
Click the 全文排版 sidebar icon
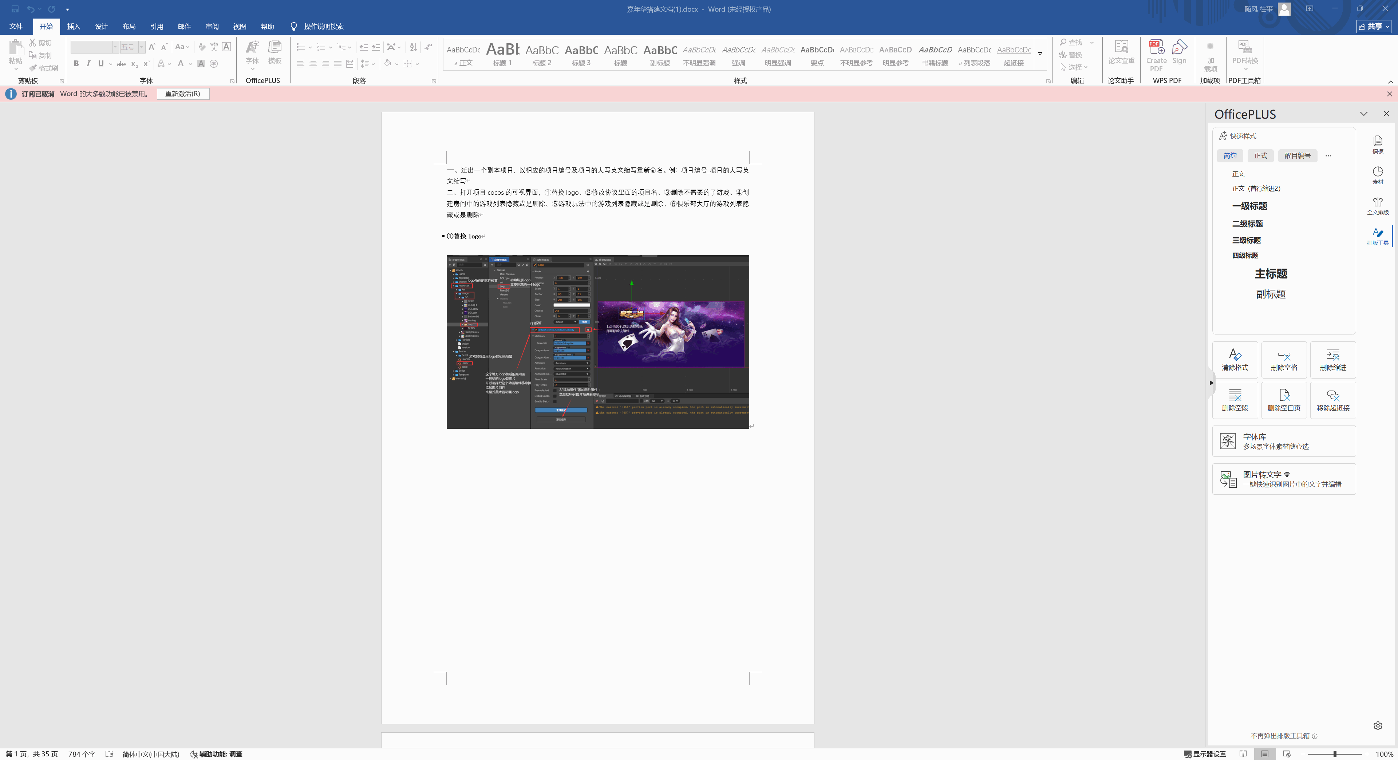tap(1377, 206)
